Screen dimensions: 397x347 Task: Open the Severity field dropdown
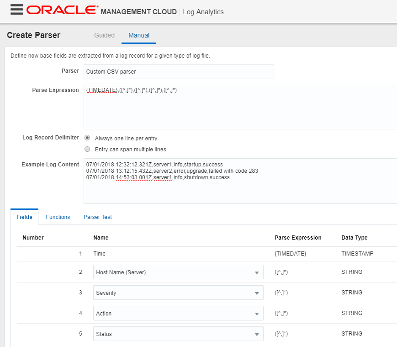coord(178,293)
